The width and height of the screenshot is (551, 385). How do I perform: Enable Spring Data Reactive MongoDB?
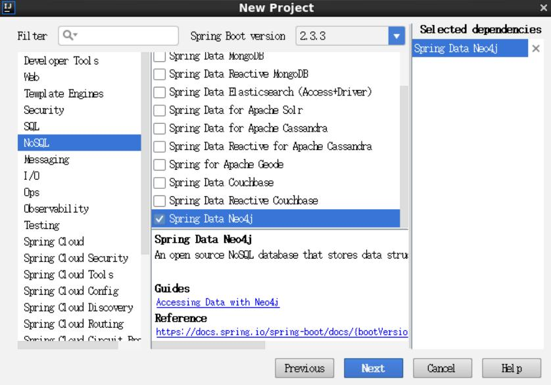coord(159,74)
